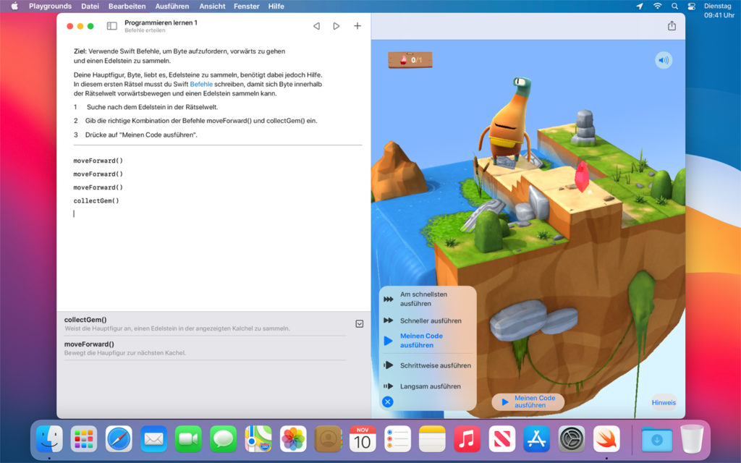Open Finder from the Dock

coord(49,439)
